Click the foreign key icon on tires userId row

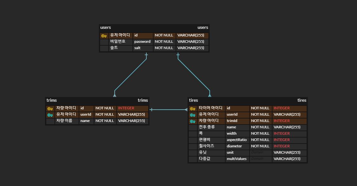coord(192,115)
